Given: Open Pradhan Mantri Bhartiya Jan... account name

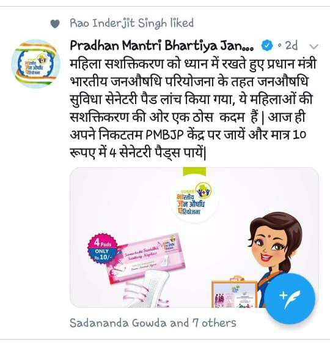Looking at the screenshot, I should tap(162, 46).
